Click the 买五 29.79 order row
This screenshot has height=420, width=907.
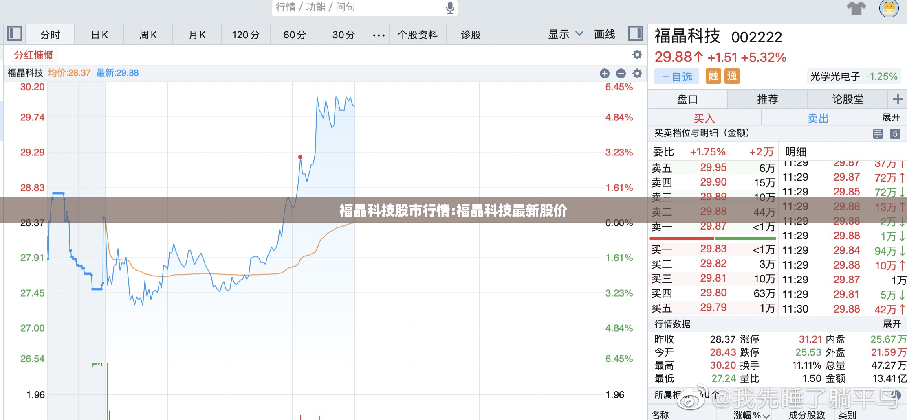coord(713,308)
